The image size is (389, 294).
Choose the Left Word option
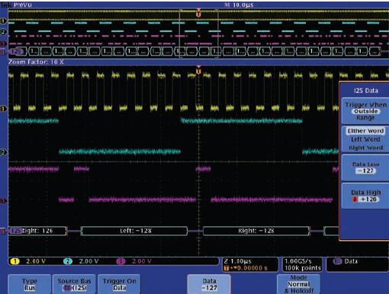365,139
